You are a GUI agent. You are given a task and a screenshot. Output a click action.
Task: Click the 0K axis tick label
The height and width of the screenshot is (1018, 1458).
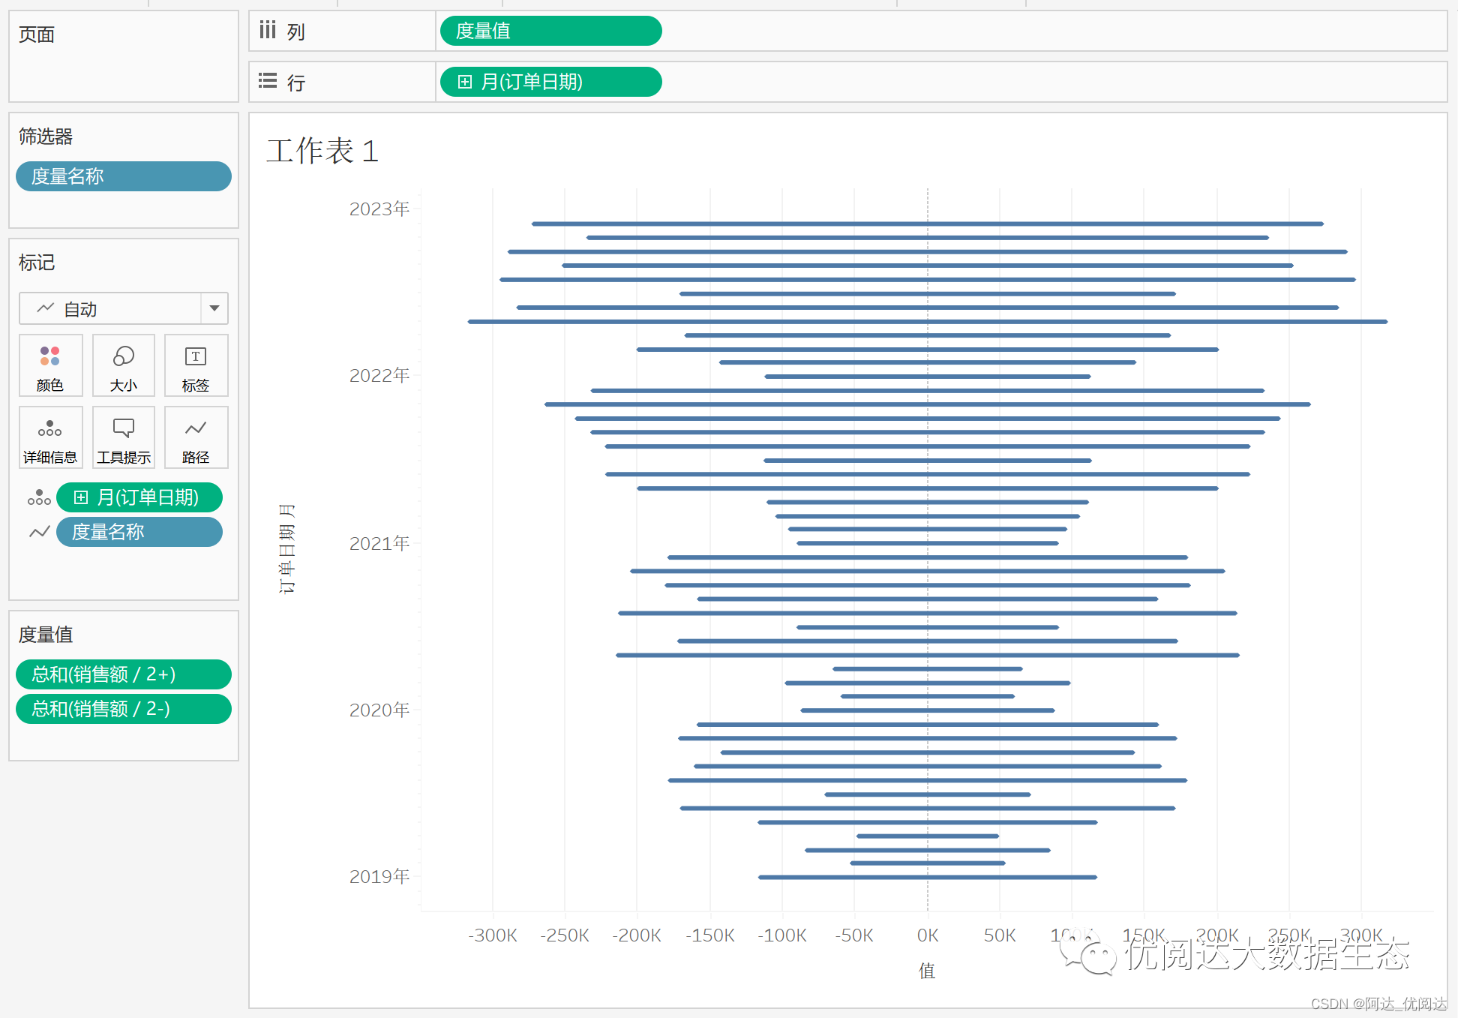928,935
